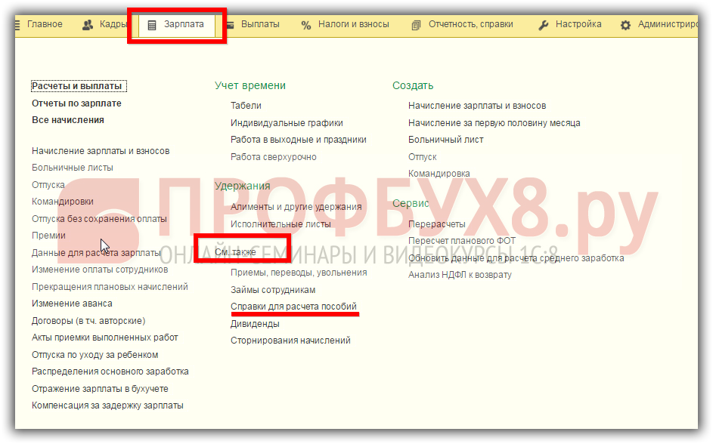The image size is (713, 444).
Task: Go to Отчеты по зарплате
Action: click(x=76, y=103)
